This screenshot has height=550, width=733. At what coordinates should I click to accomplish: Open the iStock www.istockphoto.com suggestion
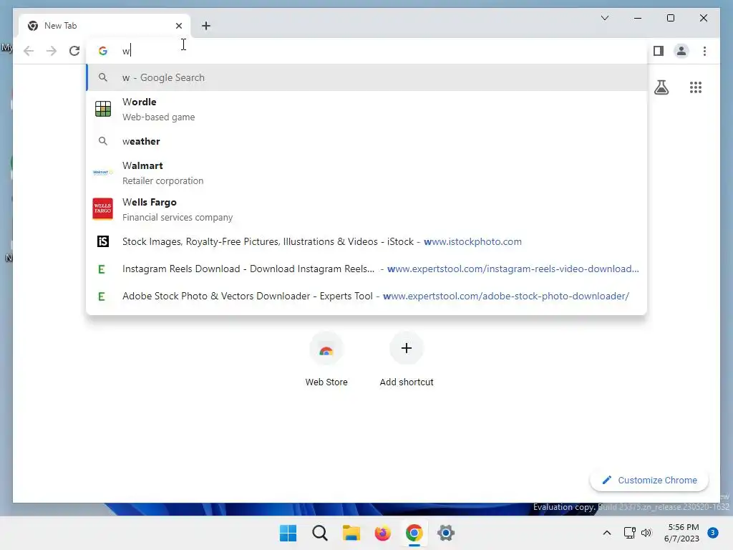[367, 241]
